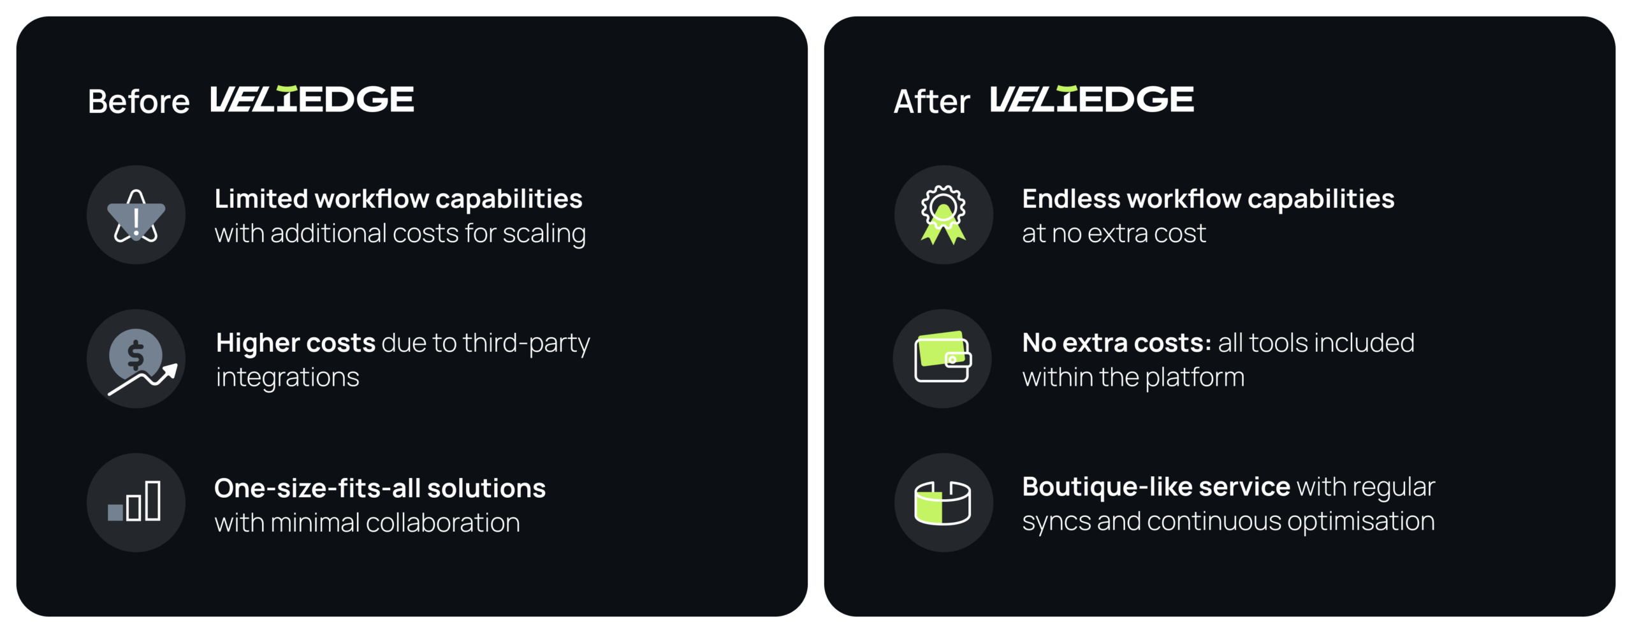Click the VeliEdge logo beside 'After'
Viewport: 1632px width, 633px height.
(x=1091, y=99)
